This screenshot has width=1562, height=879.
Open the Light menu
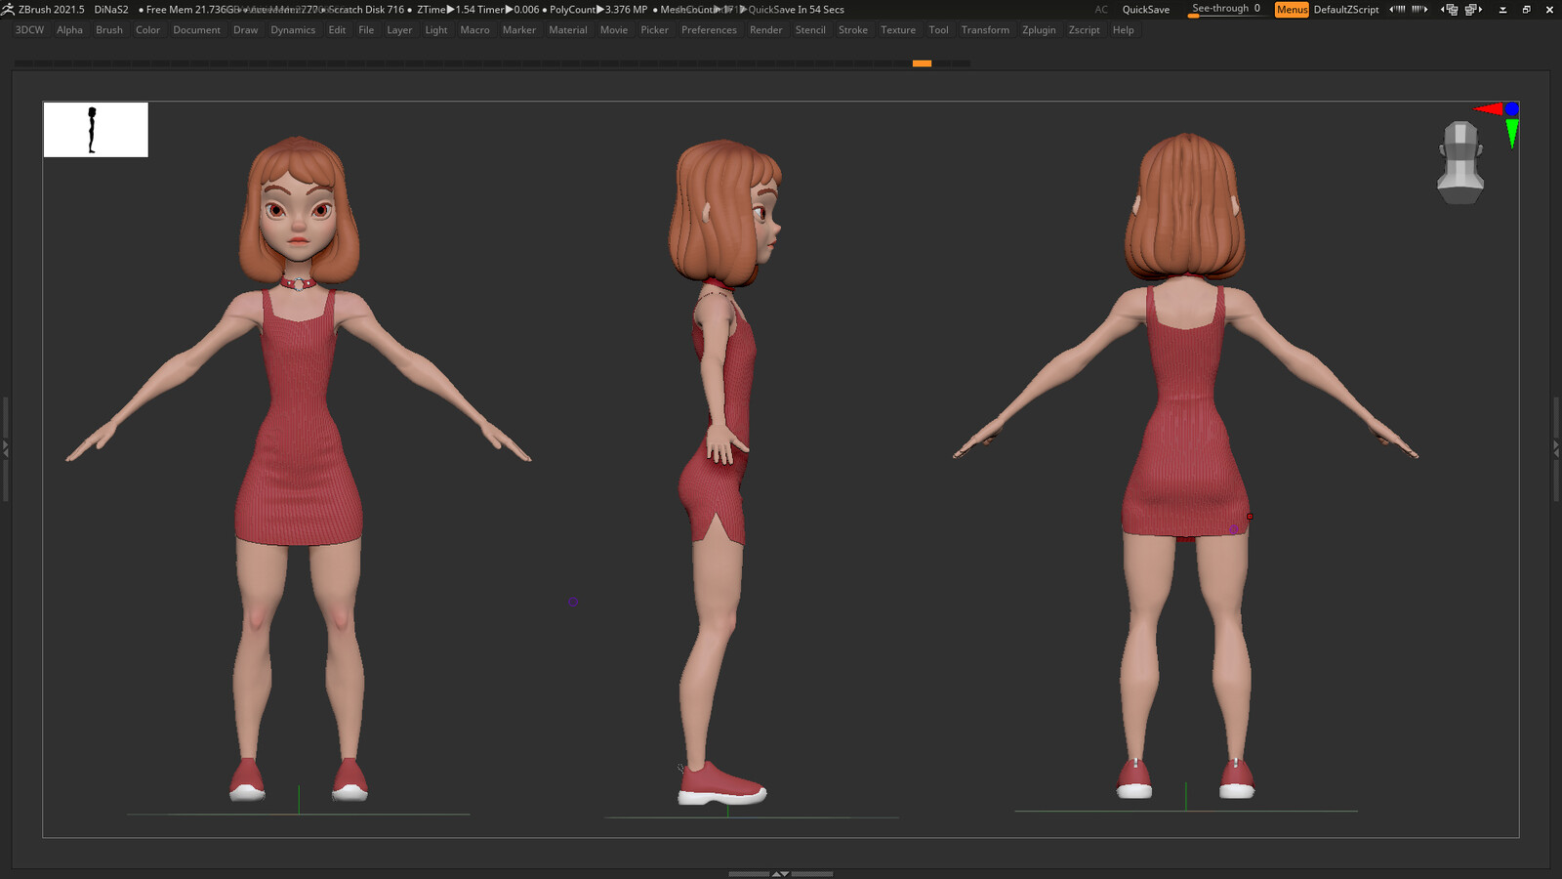click(435, 30)
